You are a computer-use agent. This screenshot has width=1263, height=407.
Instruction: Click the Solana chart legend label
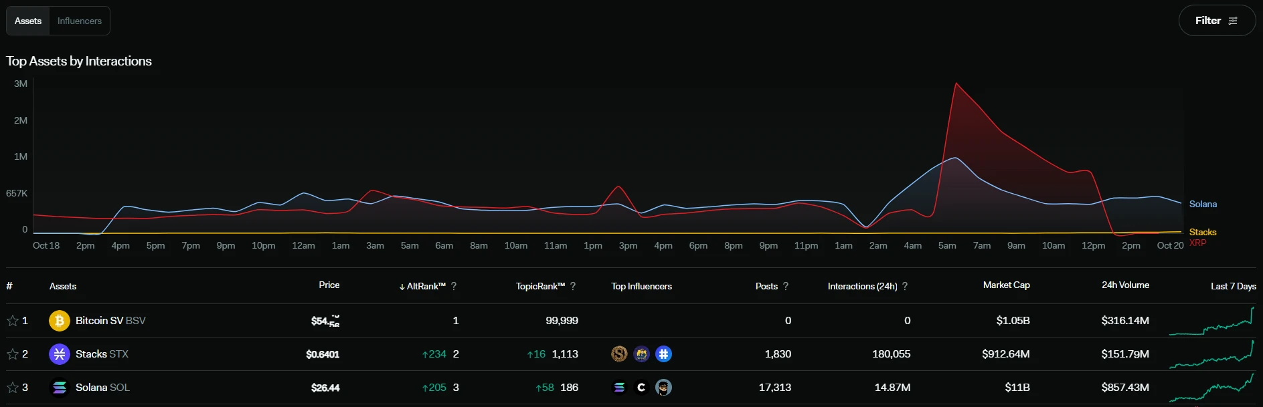pos(1203,204)
